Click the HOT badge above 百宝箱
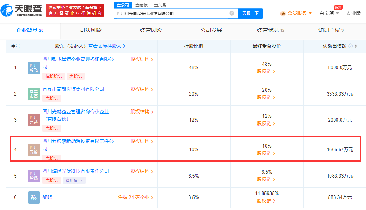 [x=338, y=7]
